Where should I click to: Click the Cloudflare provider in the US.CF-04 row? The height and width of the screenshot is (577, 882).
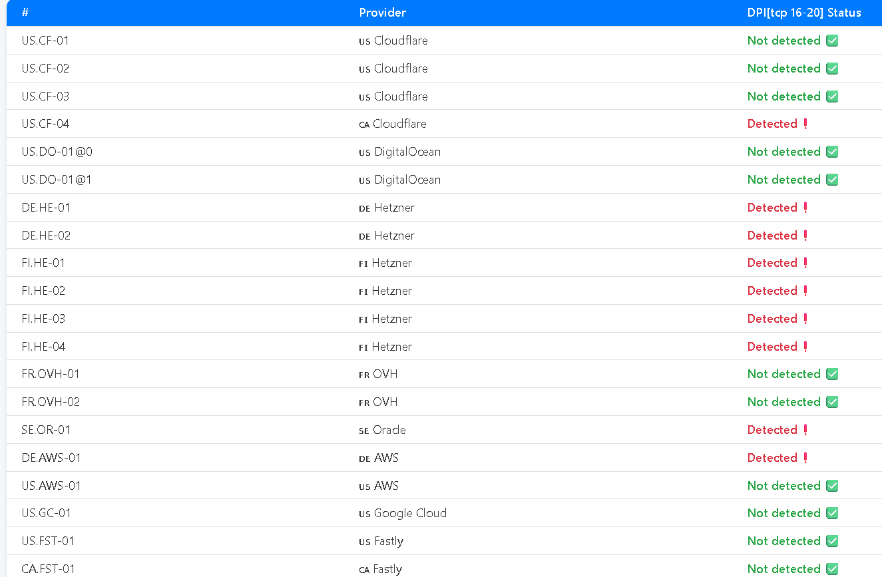click(x=393, y=124)
